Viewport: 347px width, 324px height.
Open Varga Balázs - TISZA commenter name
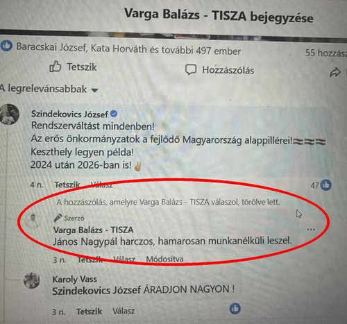pyautogui.click(x=94, y=230)
